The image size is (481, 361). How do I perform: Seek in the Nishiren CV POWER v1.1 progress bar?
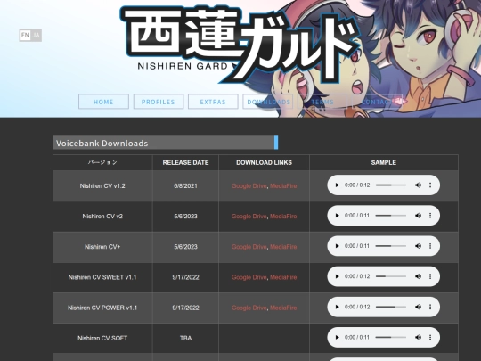(x=391, y=307)
